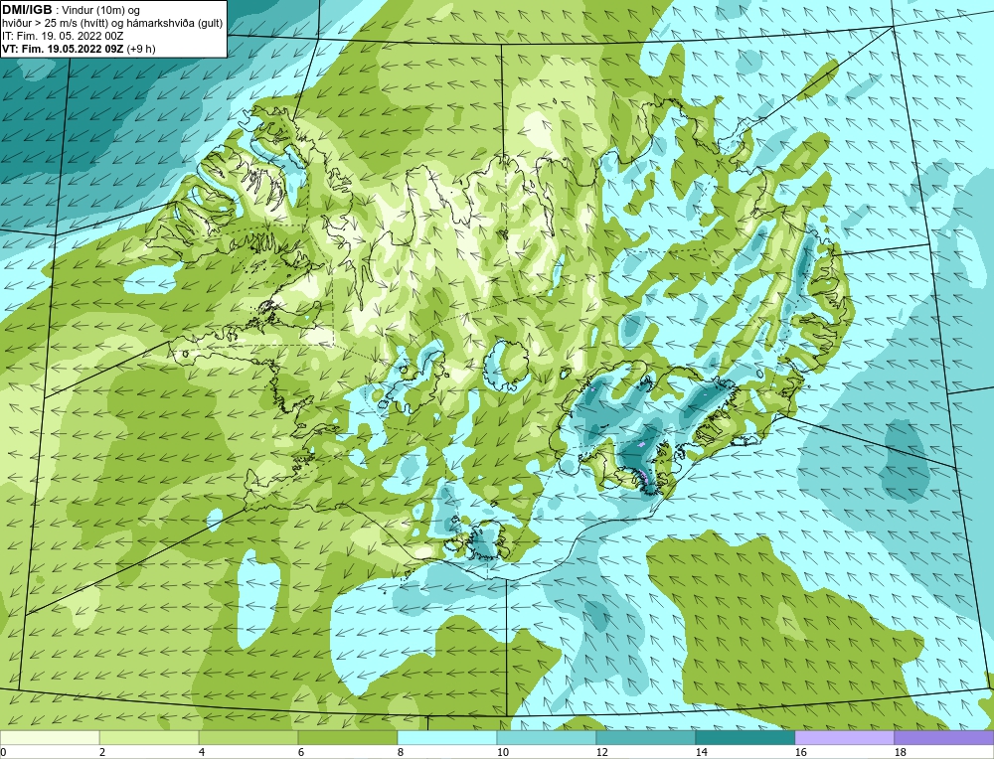
Task: Click the 2-4 m/s light green swatch
Action: [x=149, y=737]
